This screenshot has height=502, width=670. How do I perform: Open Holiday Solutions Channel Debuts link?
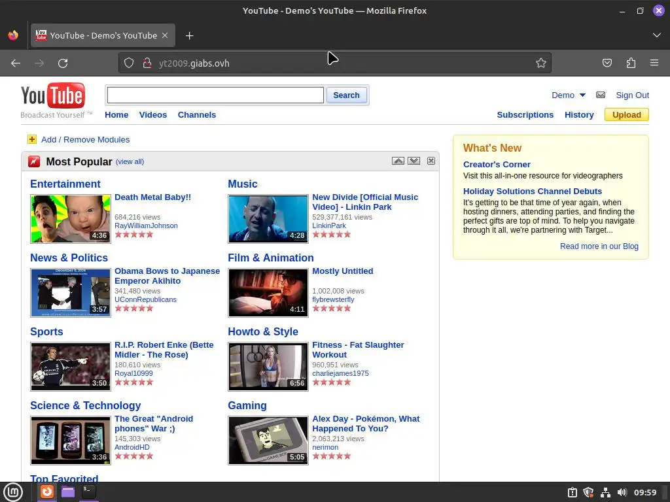coord(533,192)
